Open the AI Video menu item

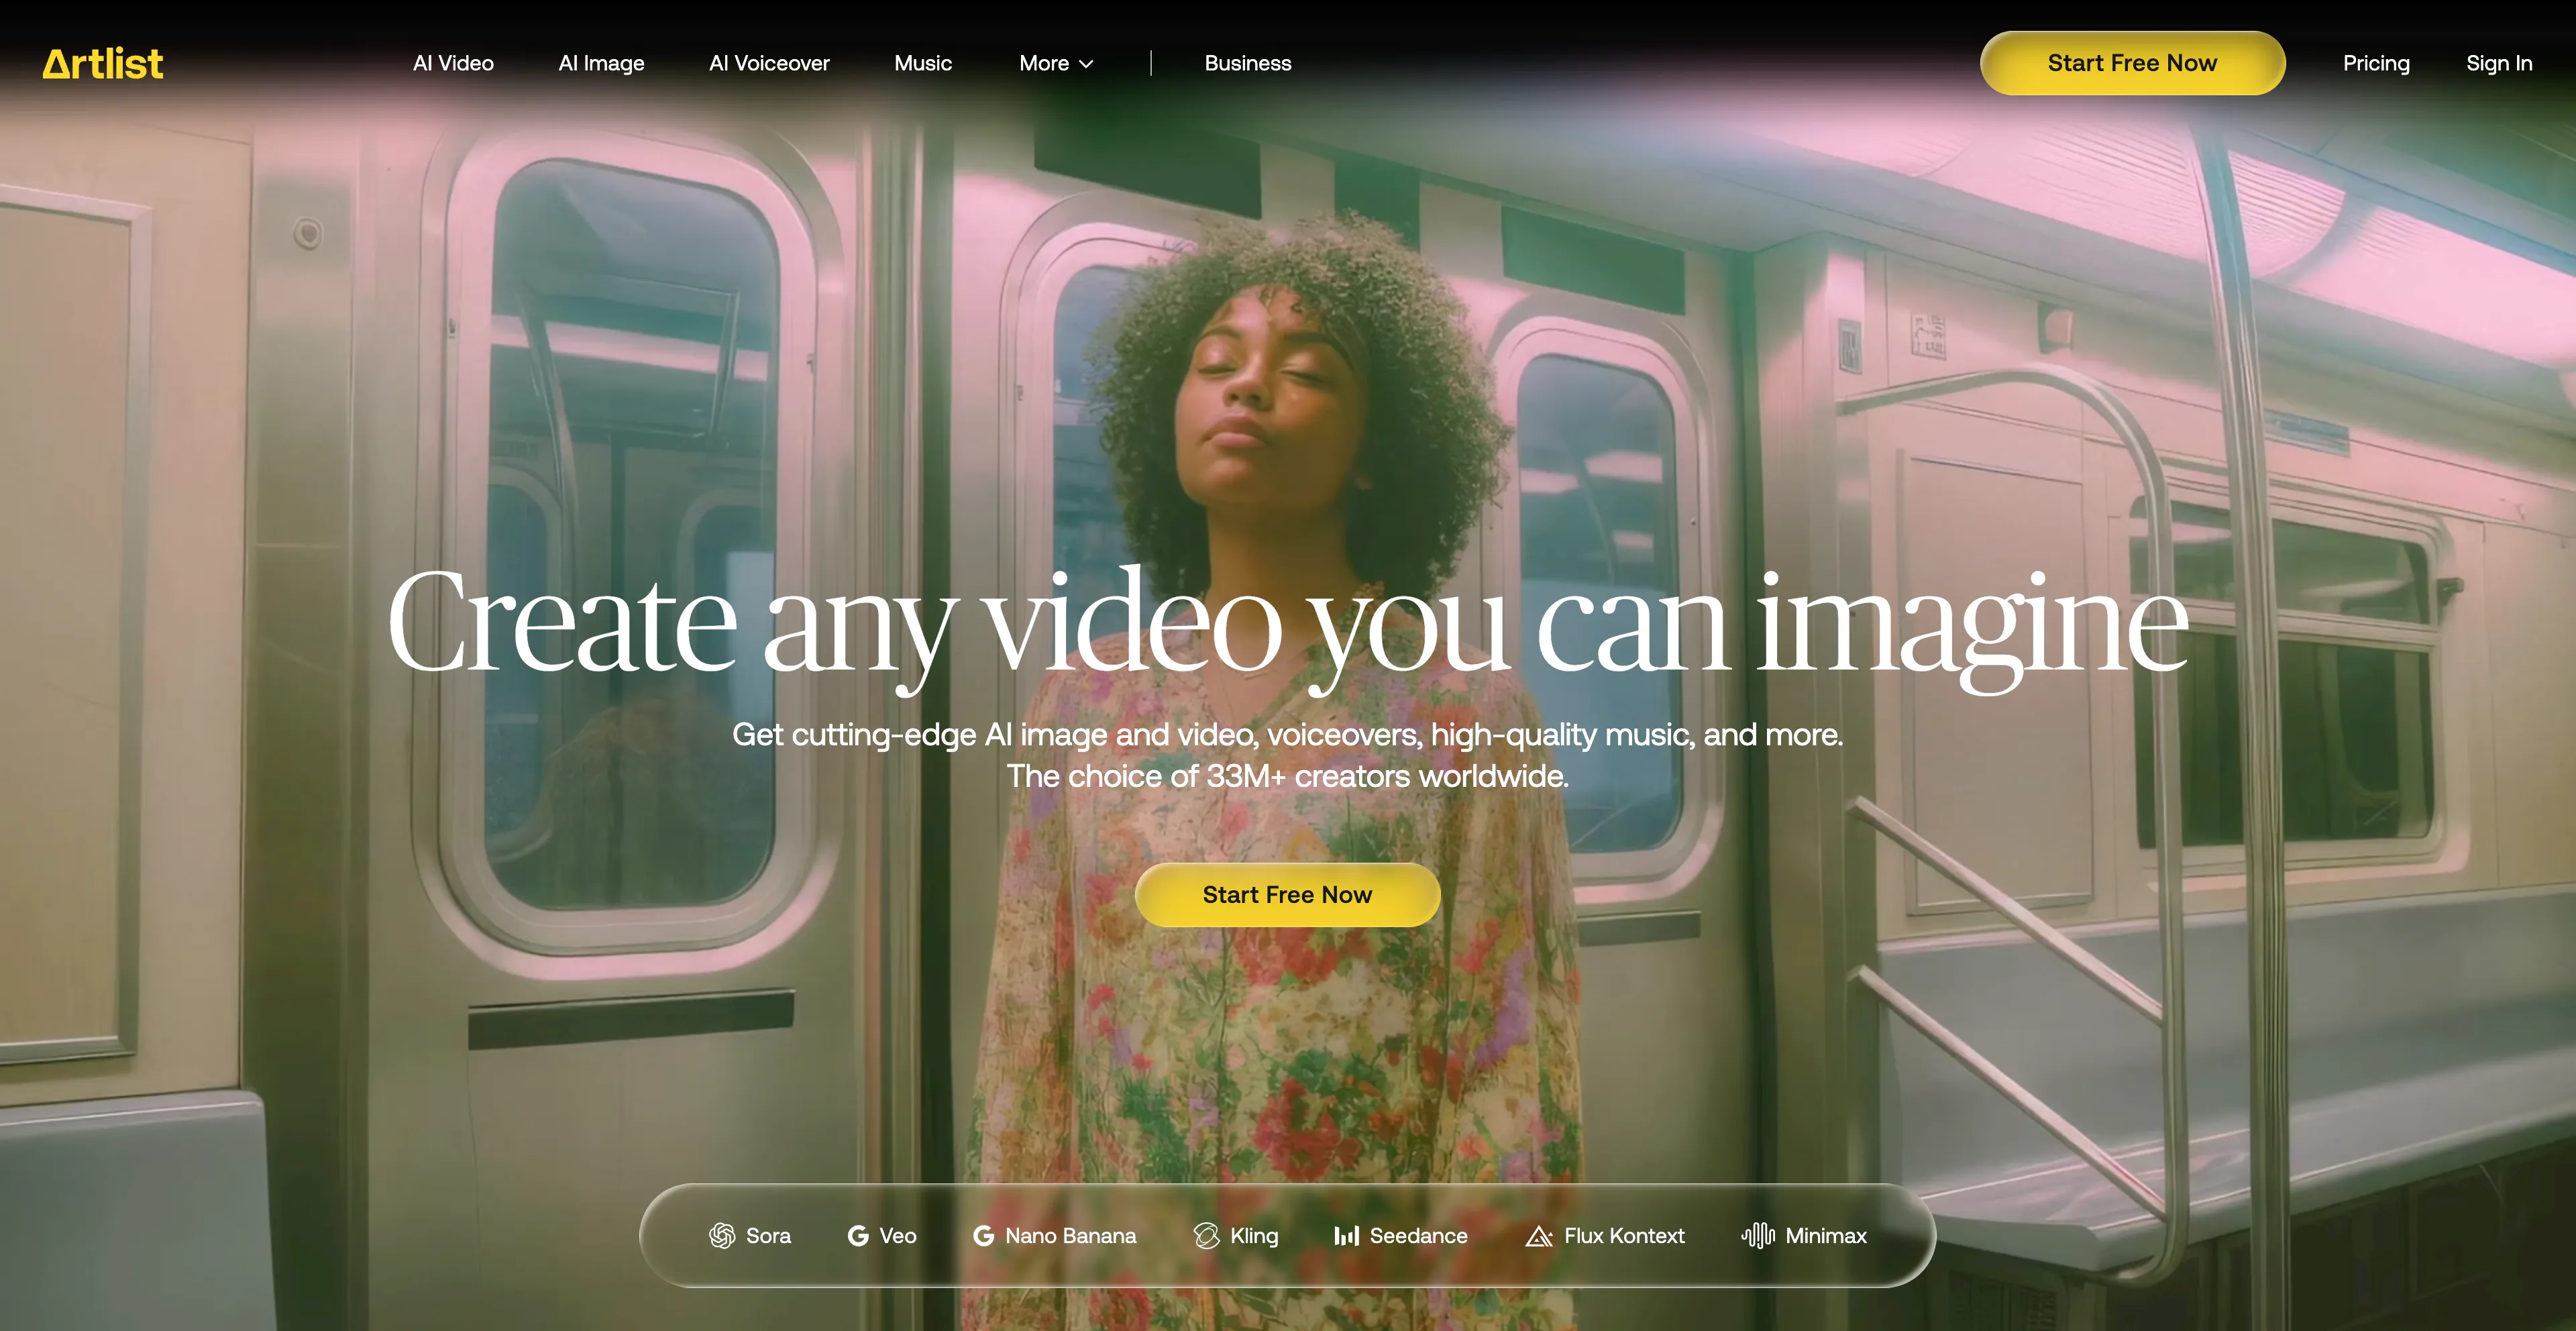pos(453,63)
